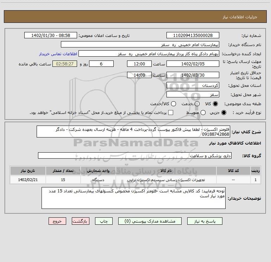Click the واحد شمارش column header
This screenshot has width=271, height=262.
click(x=98, y=171)
